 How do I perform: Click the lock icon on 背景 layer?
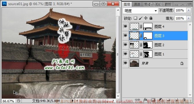182,63
